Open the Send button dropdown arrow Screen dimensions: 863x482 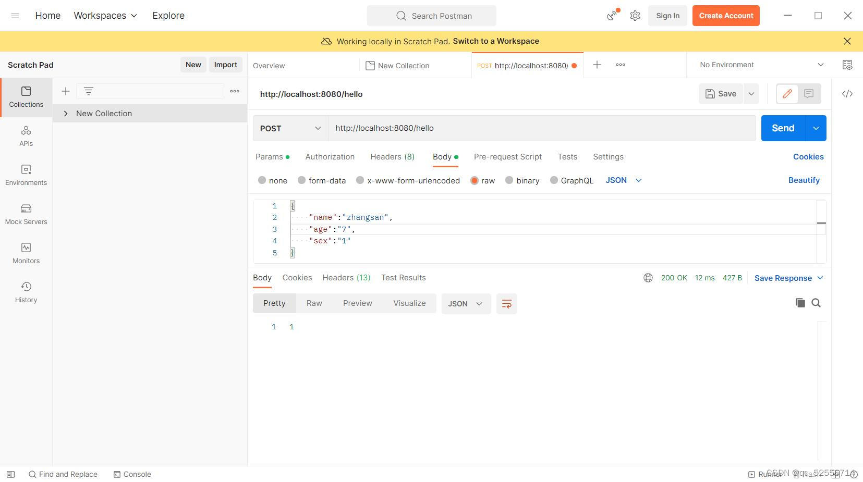click(x=816, y=128)
